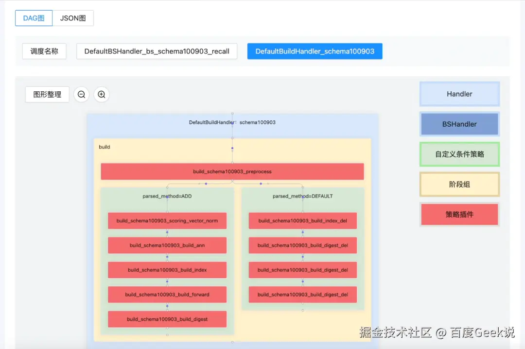Select the parsed_method=ADD stage group
525x349 pixels.
pos(167,196)
